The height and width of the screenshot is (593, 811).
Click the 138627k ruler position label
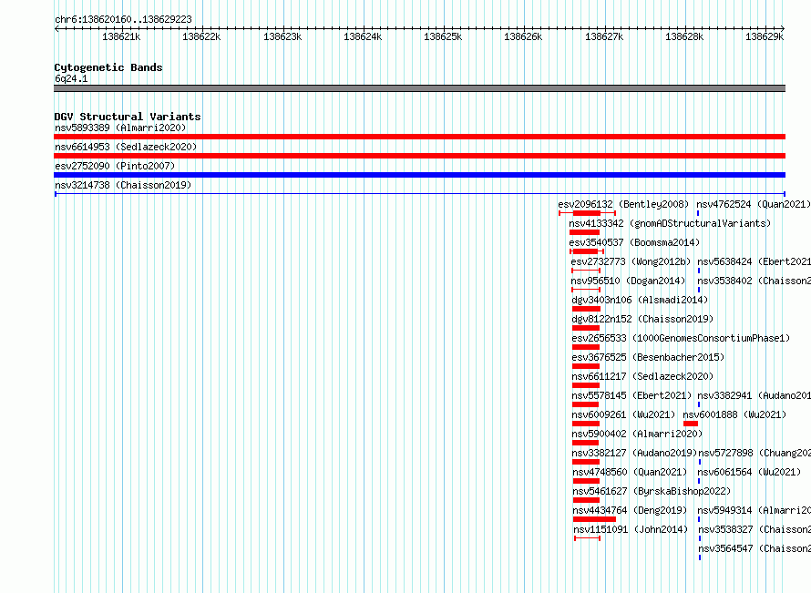604,36
